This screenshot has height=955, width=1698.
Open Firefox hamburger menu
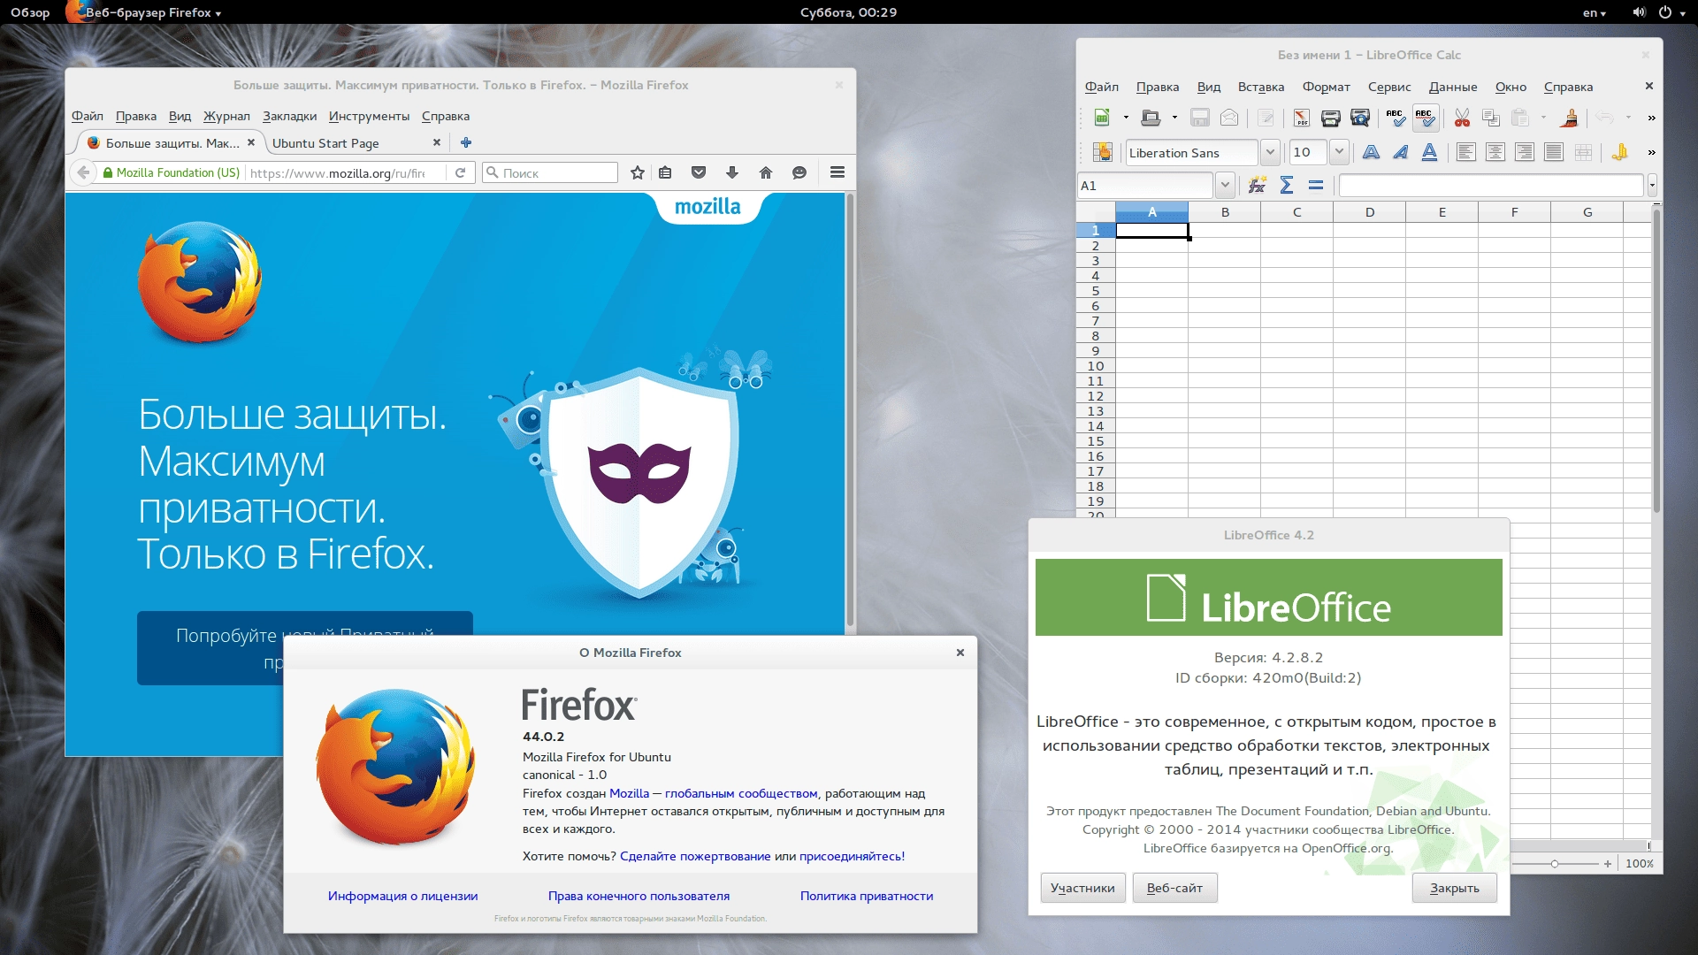(x=837, y=172)
